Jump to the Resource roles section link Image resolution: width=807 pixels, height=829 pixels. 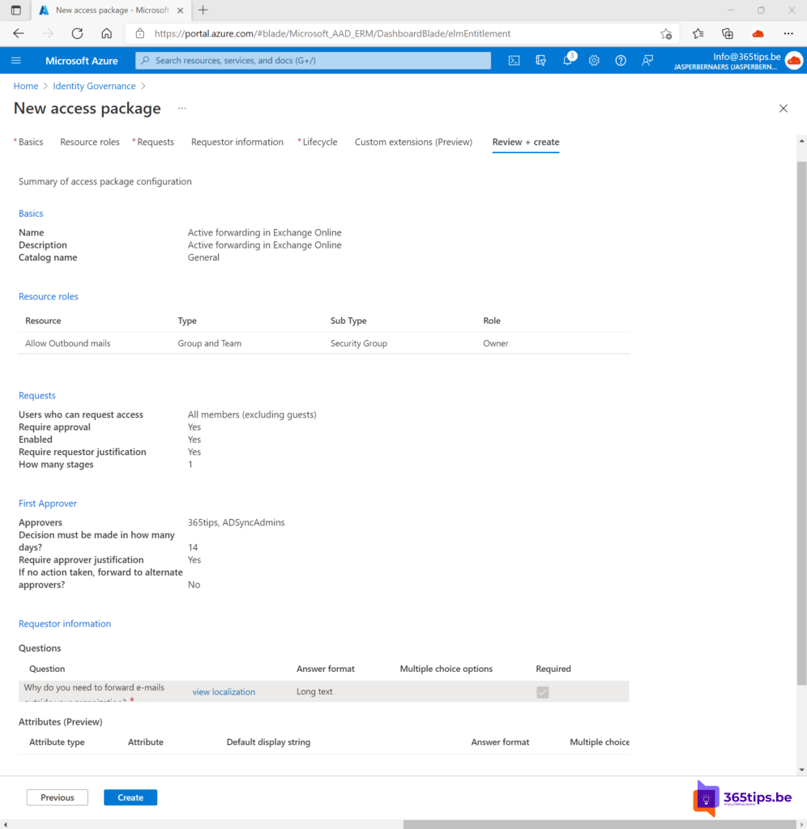click(48, 296)
